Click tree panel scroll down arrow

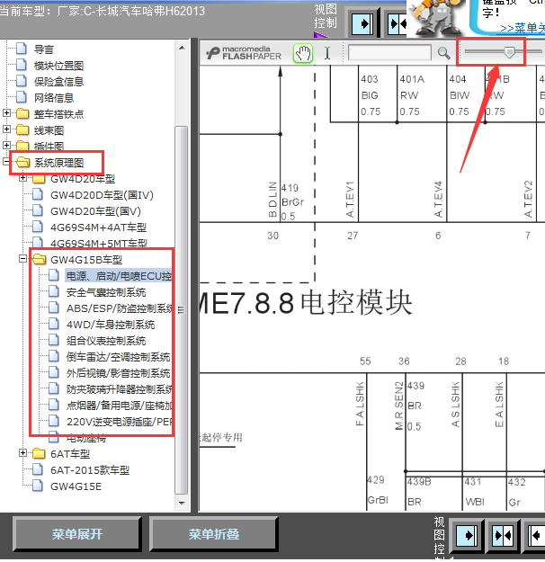(182, 503)
